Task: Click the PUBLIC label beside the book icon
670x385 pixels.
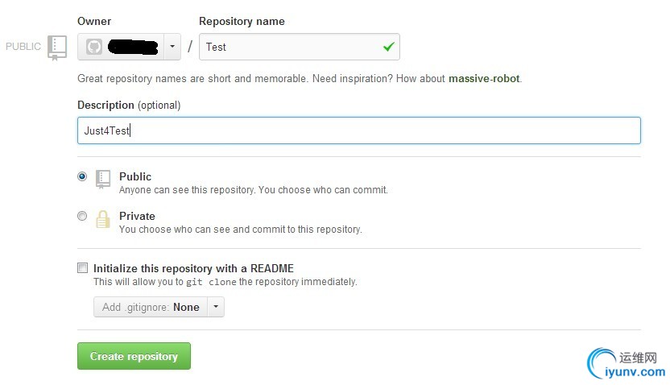Action: tap(23, 47)
